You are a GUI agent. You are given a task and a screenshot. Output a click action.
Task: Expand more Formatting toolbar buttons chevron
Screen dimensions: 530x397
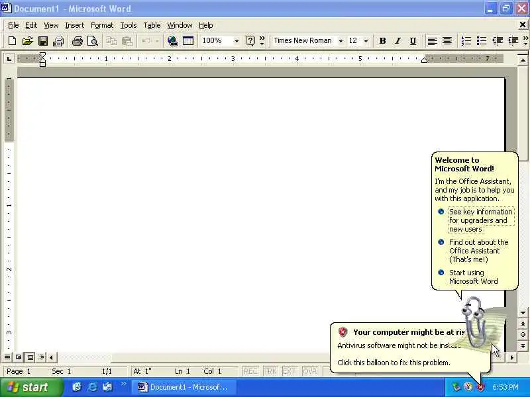click(525, 41)
